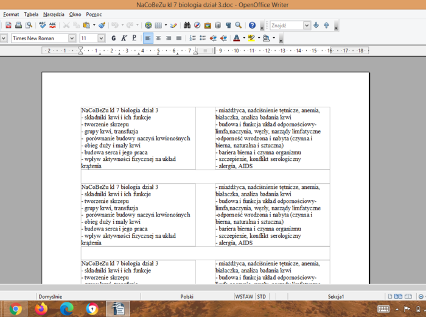Find previous with up arrow
This screenshot has width=426, height=317.
pos(326,26)
